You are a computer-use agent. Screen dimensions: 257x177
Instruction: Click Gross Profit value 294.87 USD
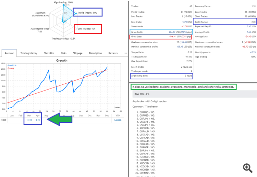pos(174,32)
